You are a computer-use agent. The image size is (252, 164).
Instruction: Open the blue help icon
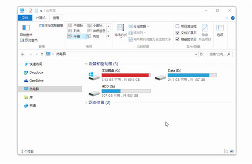click(x=233, y=18)
